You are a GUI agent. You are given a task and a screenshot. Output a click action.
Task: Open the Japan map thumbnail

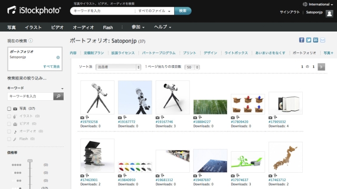coord(285,157)
